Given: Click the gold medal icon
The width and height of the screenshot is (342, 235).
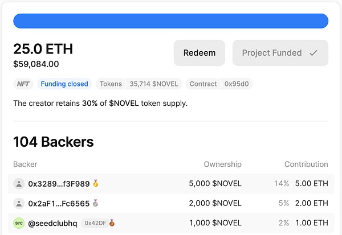Looking at the screenshot, I should 96,184.
